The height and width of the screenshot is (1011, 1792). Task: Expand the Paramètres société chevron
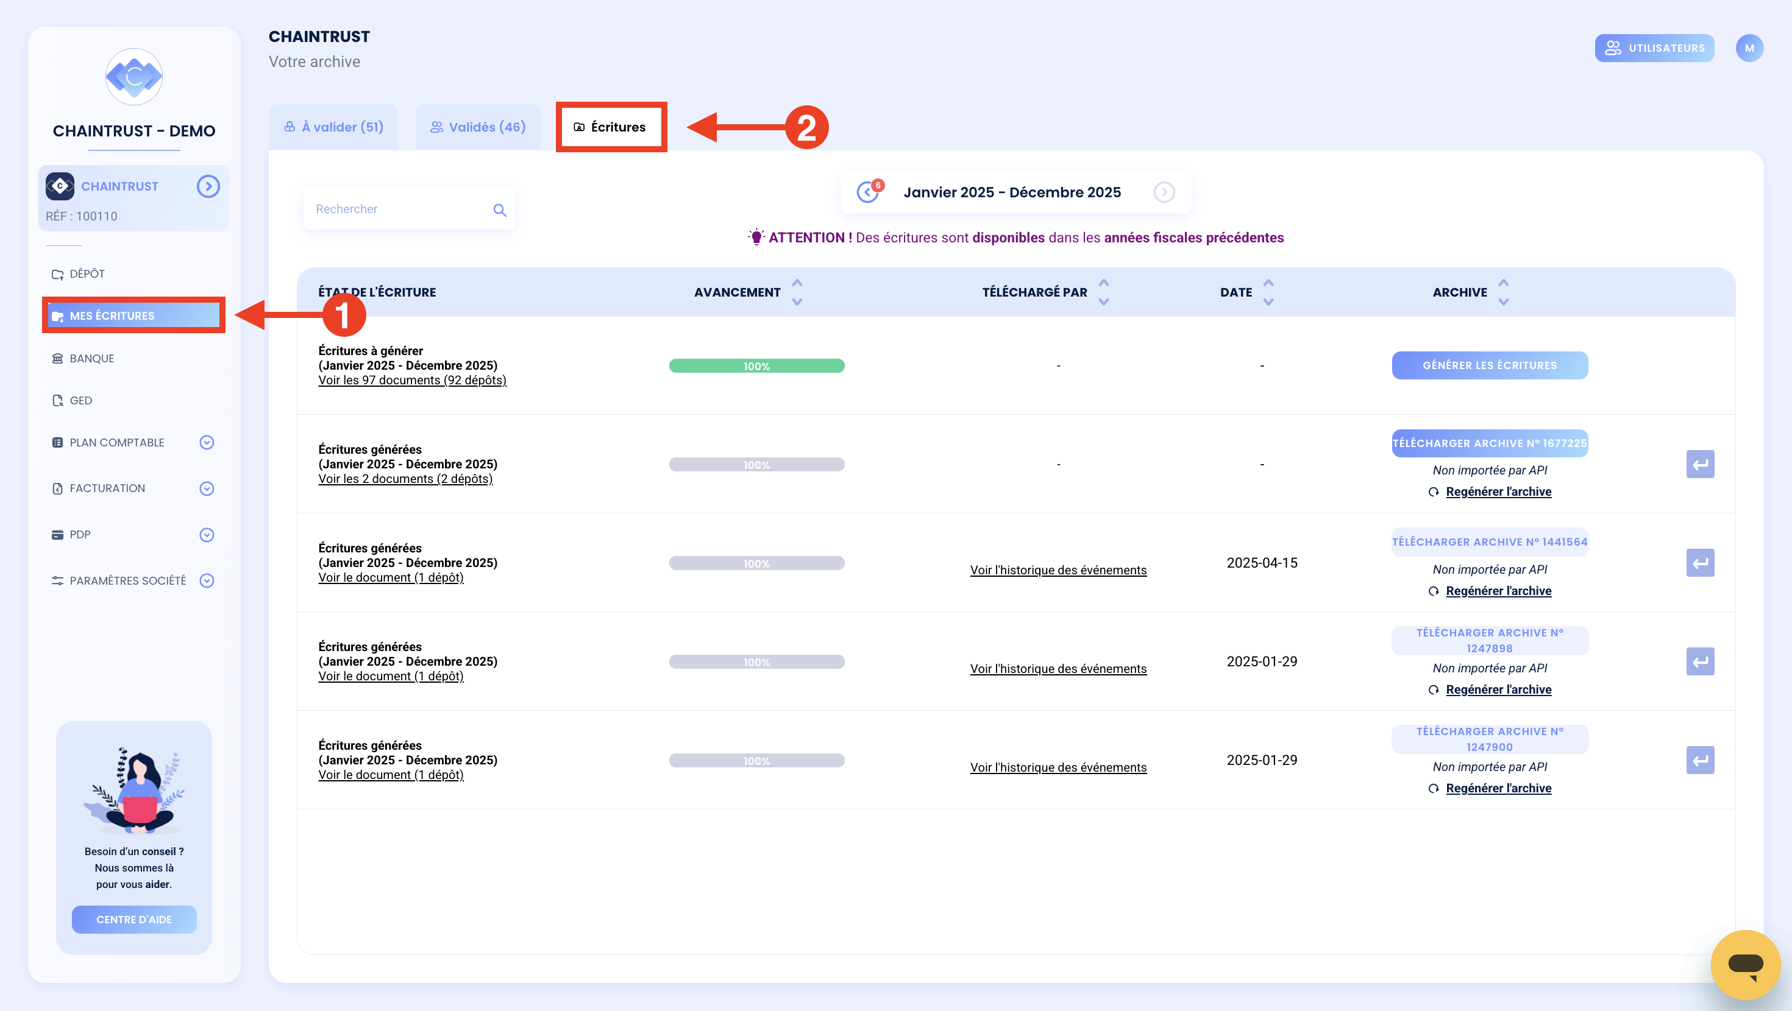point(207,580)
